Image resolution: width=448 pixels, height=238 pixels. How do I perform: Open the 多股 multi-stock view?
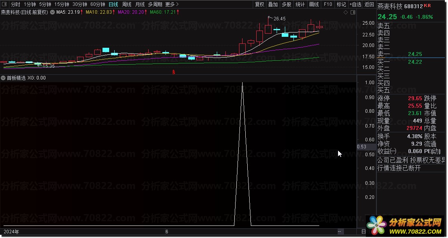pos(286,4)
